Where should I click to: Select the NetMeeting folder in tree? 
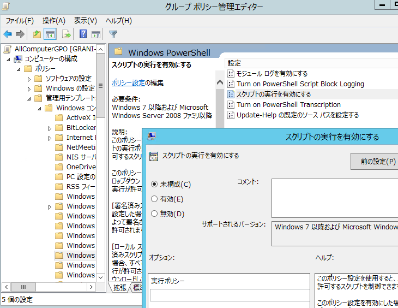tap(76, 147)
